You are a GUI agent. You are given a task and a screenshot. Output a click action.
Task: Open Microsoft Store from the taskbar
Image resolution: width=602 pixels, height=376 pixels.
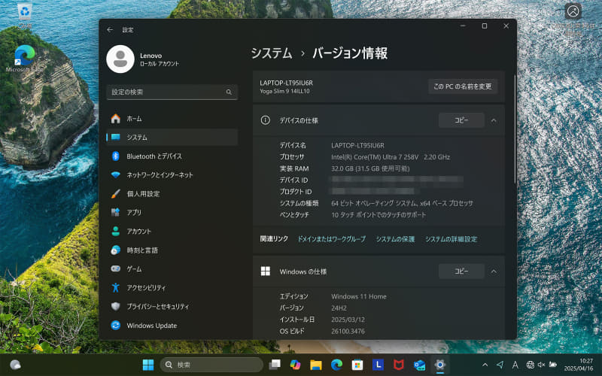pyautogui.click(x=357, y=365)
